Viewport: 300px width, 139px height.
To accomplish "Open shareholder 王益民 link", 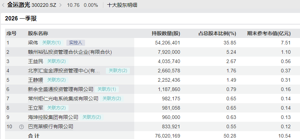I will click(x=36, y=61).
